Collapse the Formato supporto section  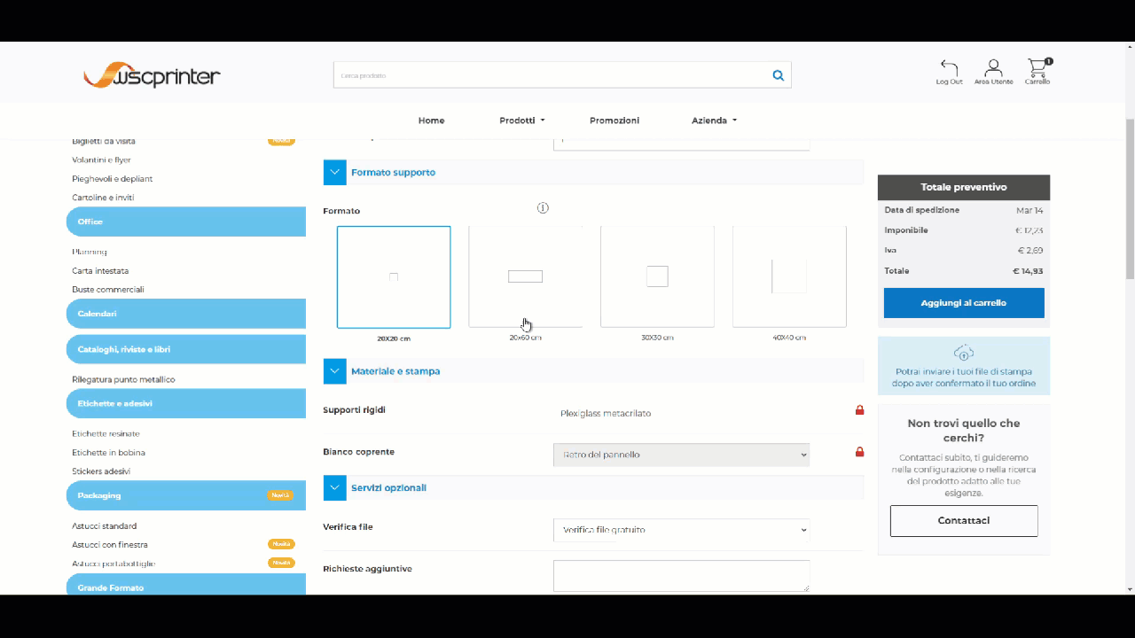click(x=334, y=173)
